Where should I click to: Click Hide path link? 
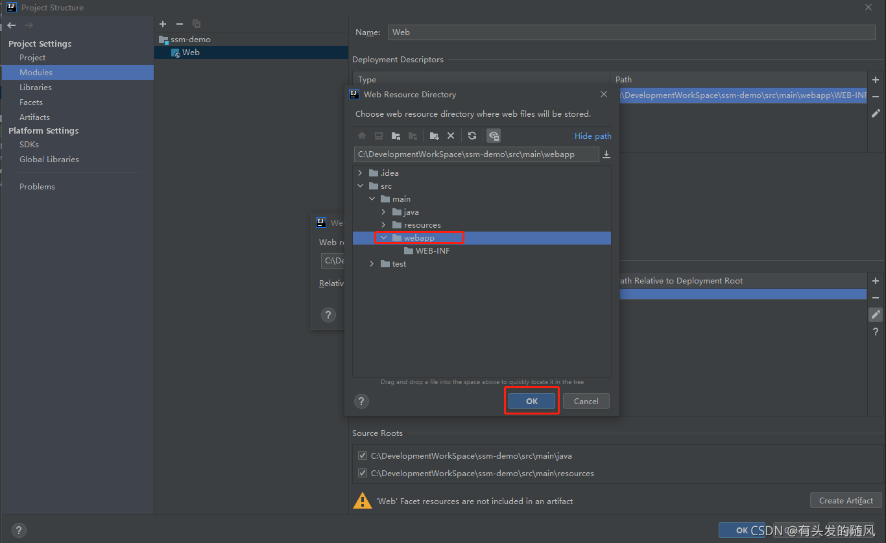coord(593,136)
